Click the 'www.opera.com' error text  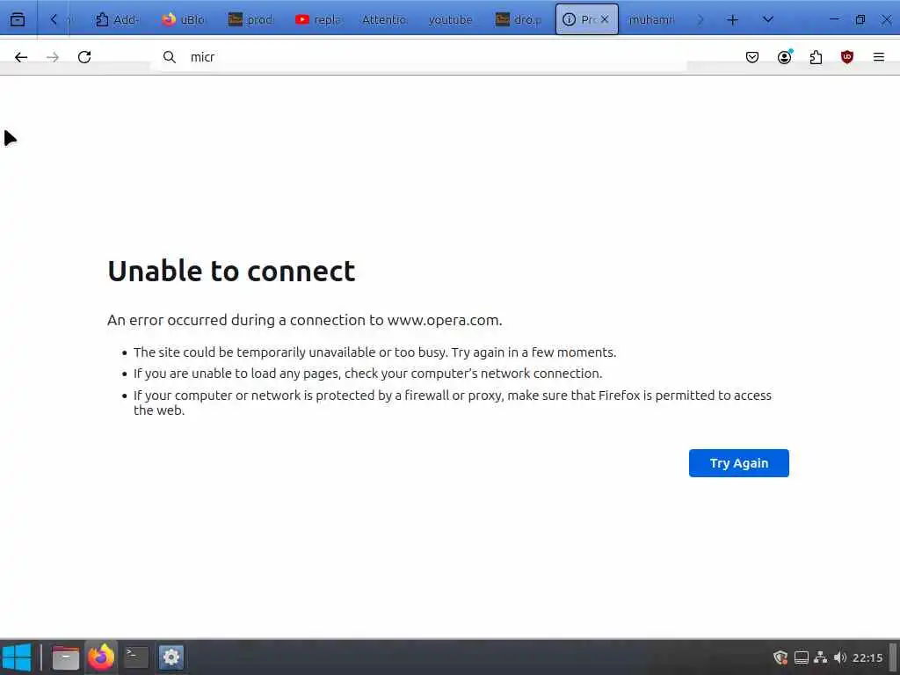444,320
